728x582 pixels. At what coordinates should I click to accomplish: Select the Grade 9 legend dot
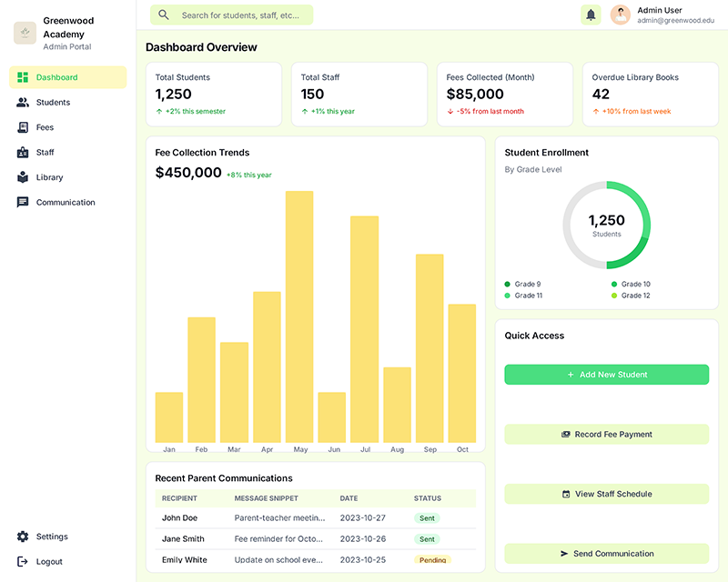[507, 284]
